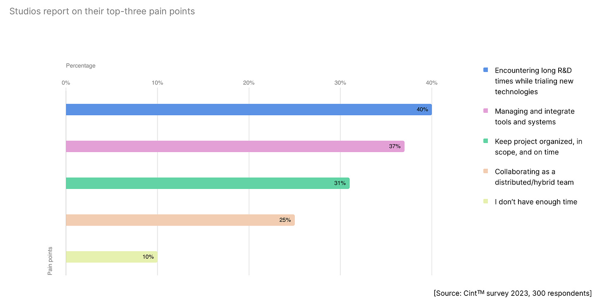Click the "Managing and integrate tools" legend label
The image size is (602, 302).
pyautogui.click(x=534, y=117)
